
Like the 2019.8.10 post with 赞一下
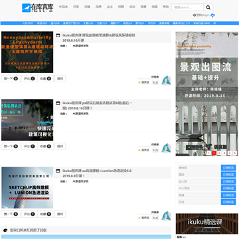click(x=11, y=78)
